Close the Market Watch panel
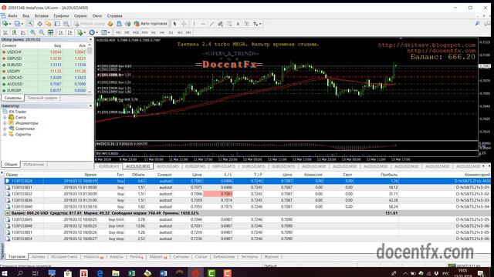The height and width of the screenshot is (277, 494). [90, 39]
